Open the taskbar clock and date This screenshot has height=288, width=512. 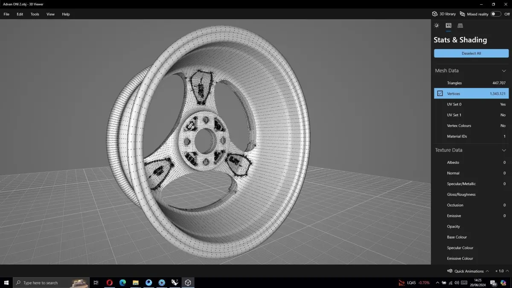[478, 282]
